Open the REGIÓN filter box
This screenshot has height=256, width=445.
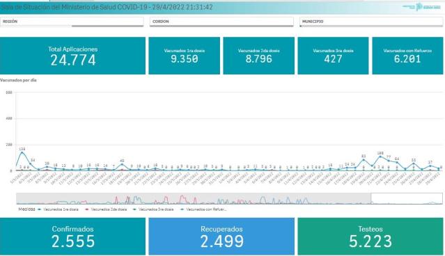pos(72,22)
